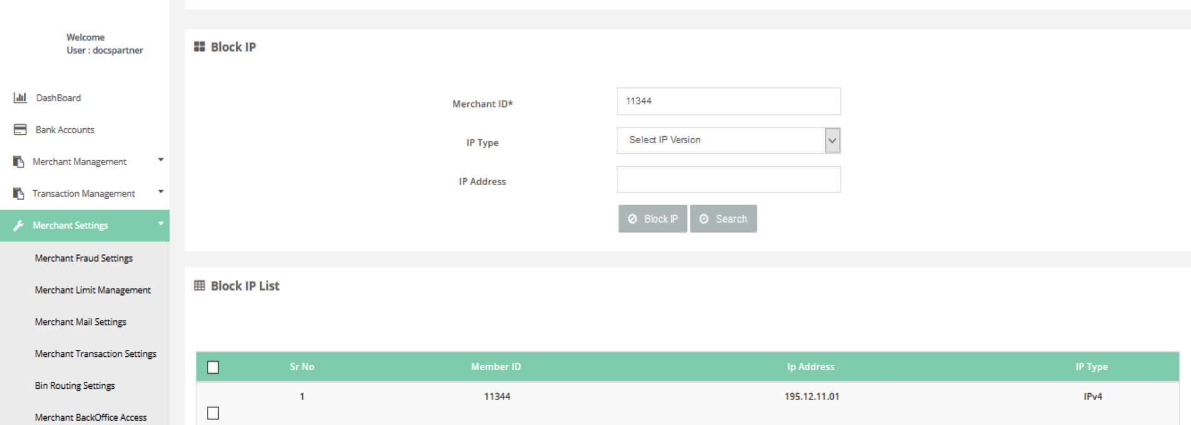
Task: Click the Block IP header grid icon
Action: (x=200, y=47)
